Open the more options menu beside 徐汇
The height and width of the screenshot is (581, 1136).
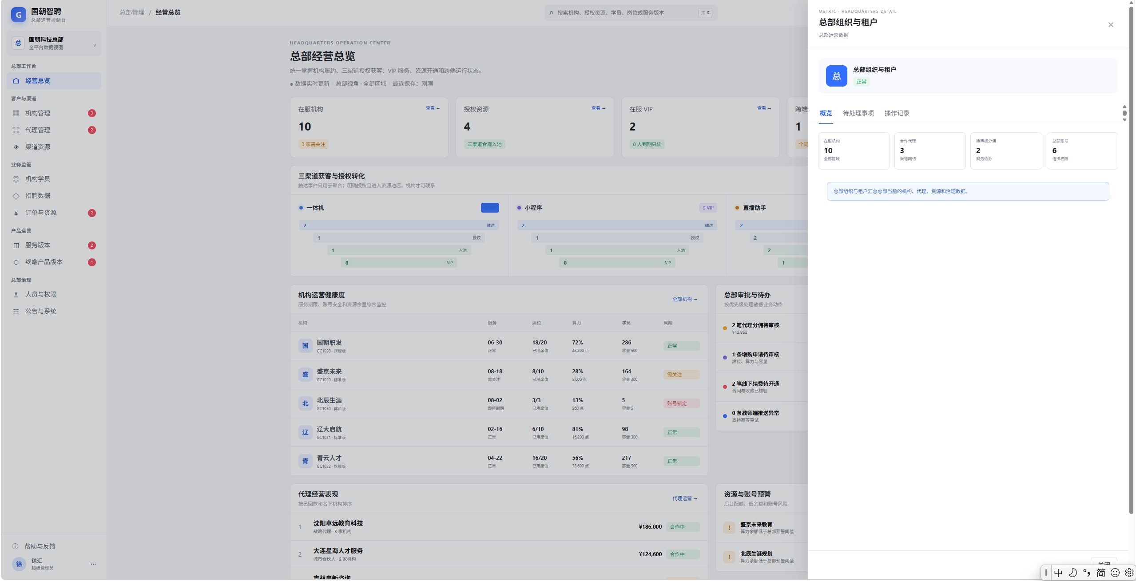(x=93, y=564)
